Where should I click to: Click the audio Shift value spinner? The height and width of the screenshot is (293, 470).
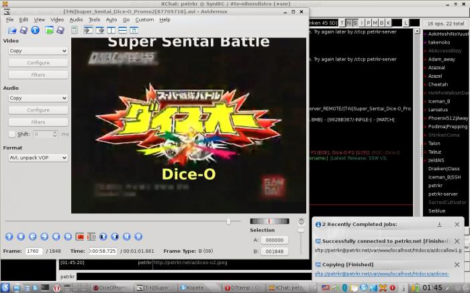coord(46,134)
